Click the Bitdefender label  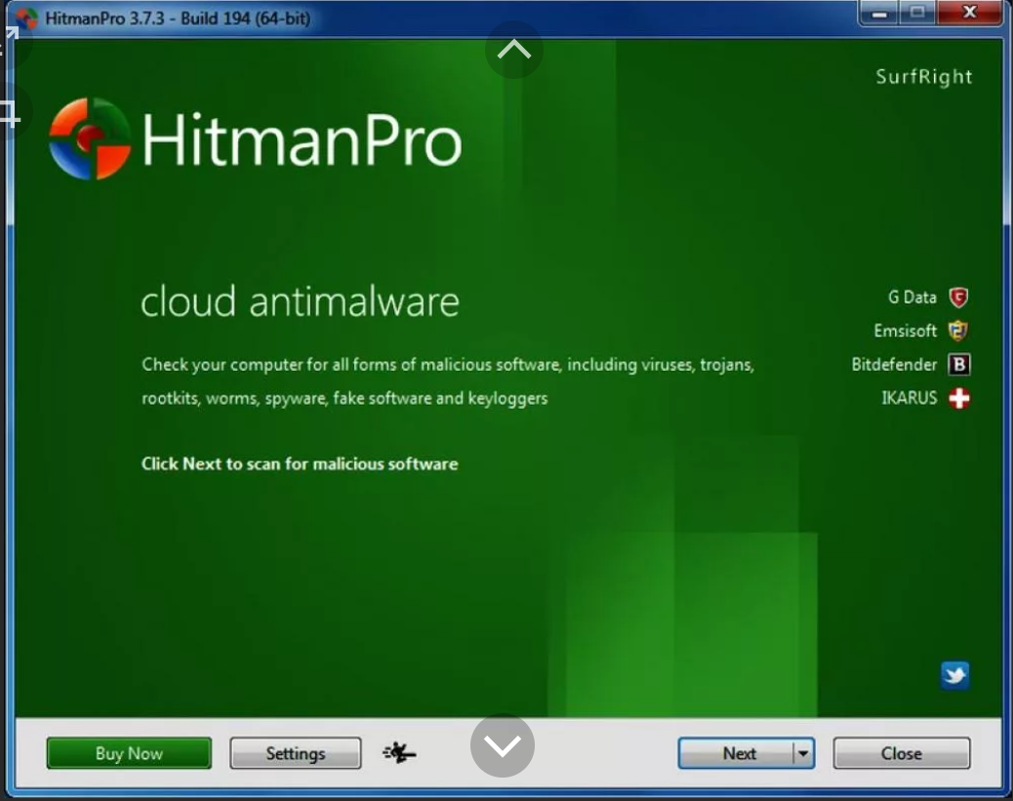click(x=894, y=364)
